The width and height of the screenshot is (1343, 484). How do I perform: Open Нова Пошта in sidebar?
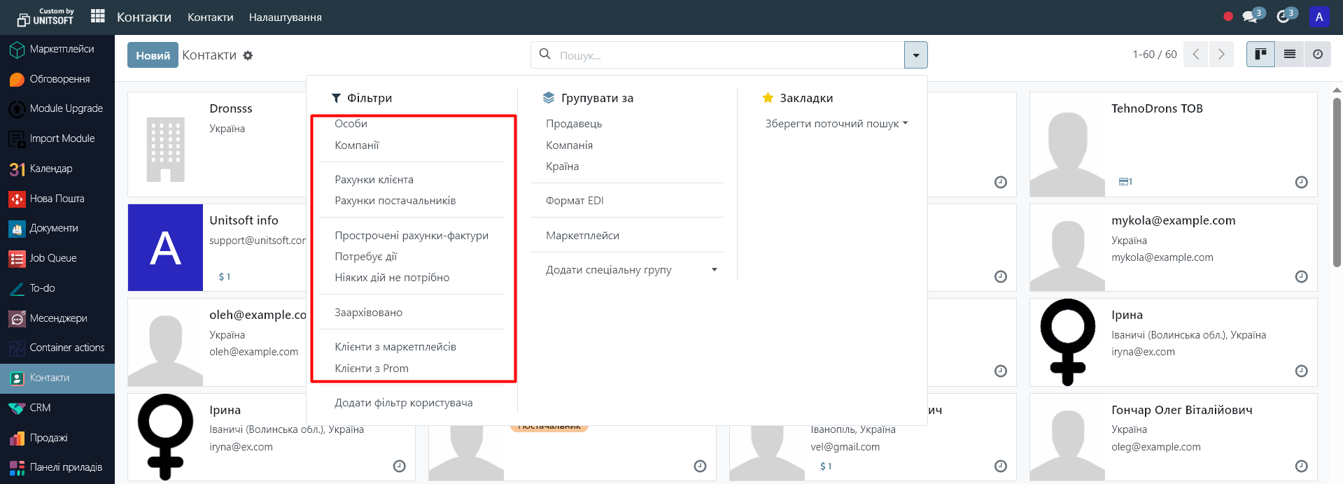tap(57, 199)
